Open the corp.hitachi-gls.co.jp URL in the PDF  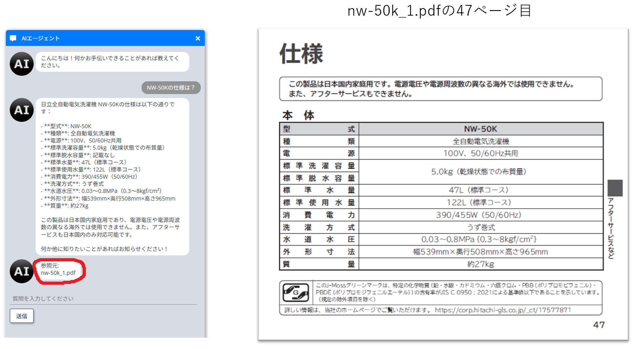(x=503, y=310)
